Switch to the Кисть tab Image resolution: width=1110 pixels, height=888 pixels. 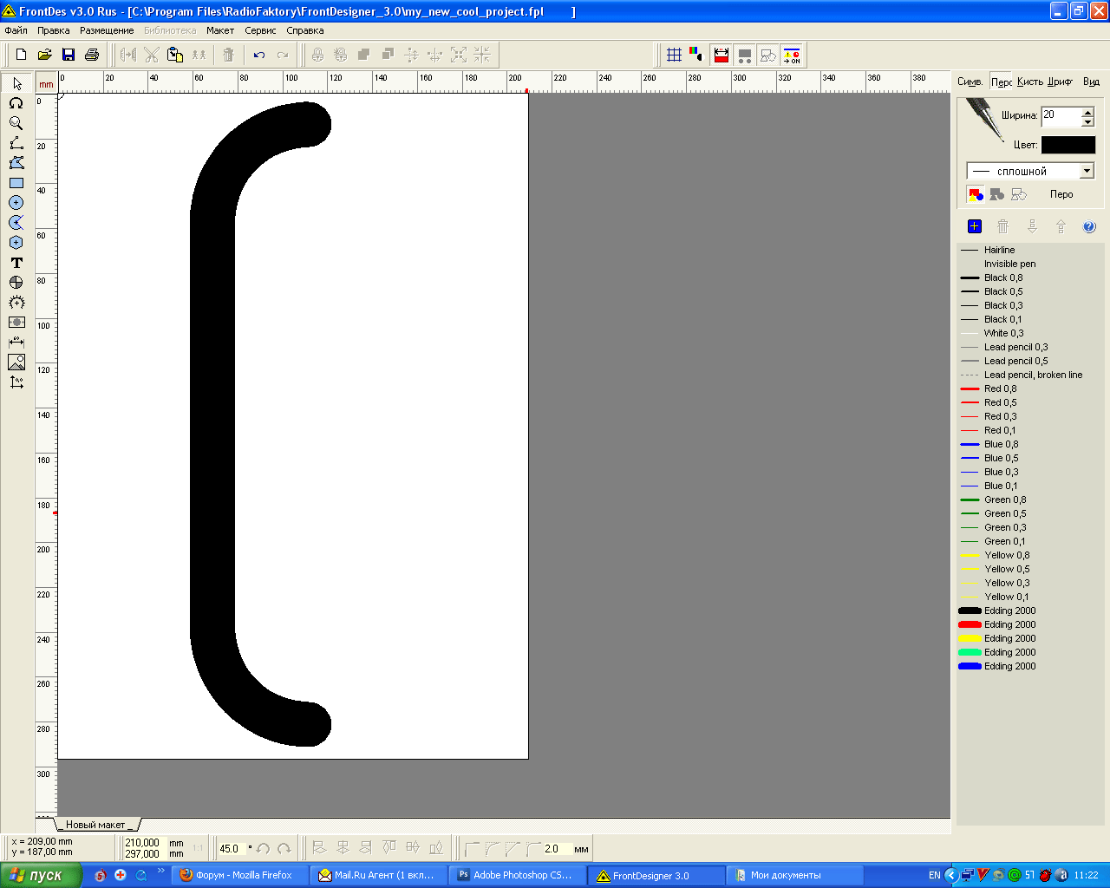coord(1030,82)
